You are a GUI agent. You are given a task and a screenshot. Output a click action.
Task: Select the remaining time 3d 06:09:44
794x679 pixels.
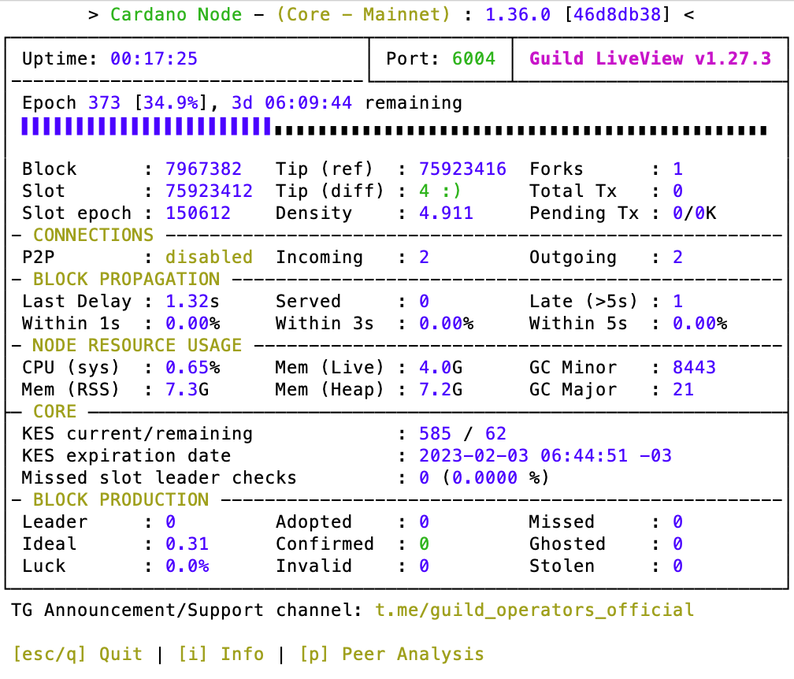291,102
